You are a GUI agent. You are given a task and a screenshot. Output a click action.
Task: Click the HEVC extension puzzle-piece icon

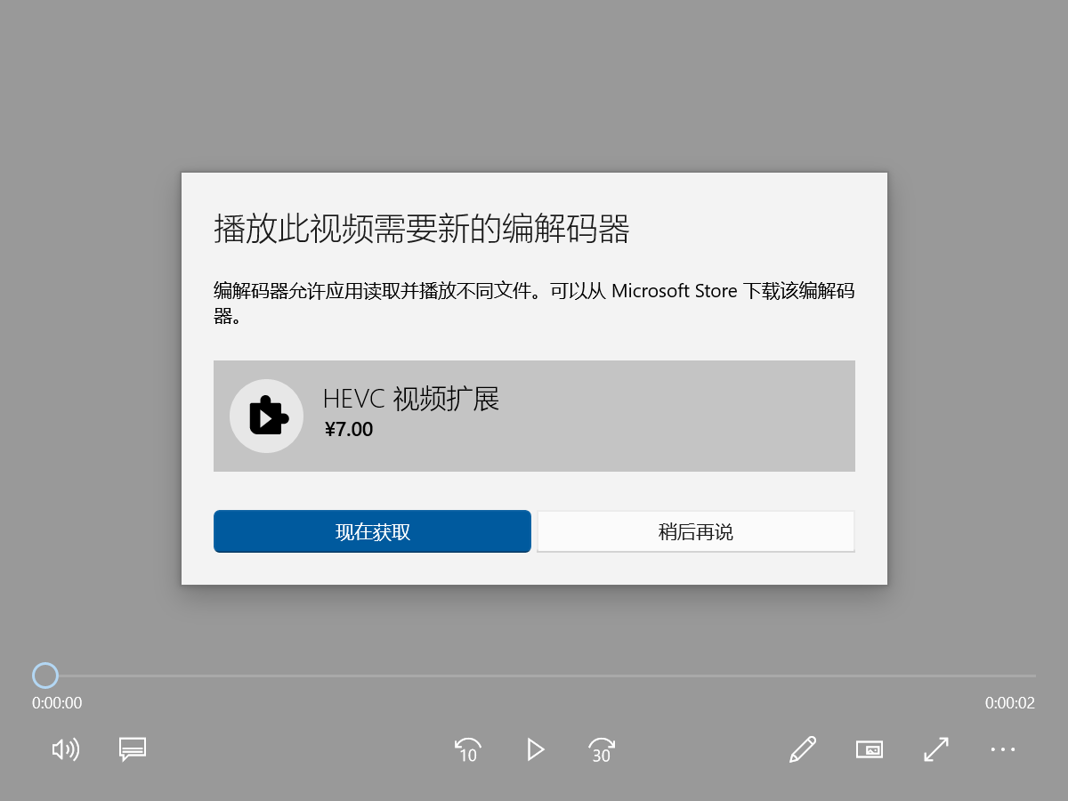tap(267, 416)
